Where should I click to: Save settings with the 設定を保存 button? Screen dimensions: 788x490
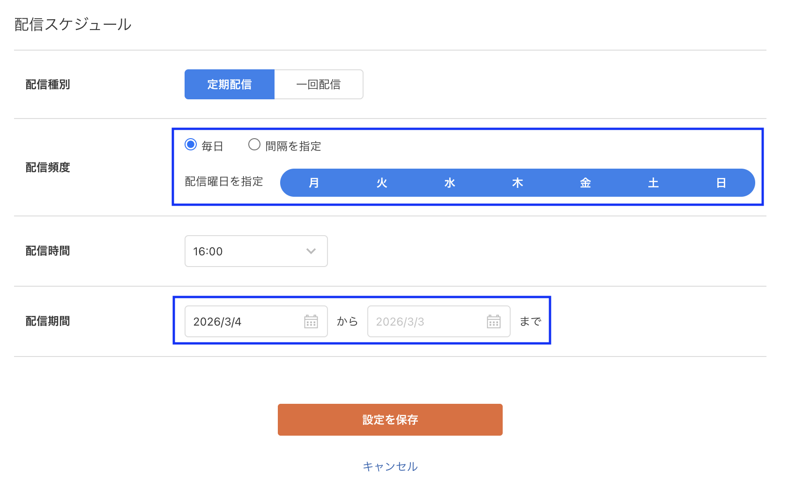(390, 420)
